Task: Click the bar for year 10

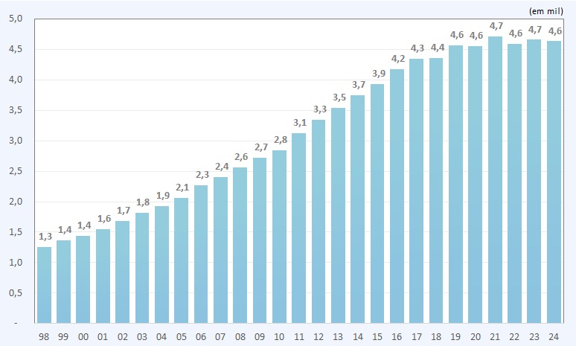Action: 279,237
